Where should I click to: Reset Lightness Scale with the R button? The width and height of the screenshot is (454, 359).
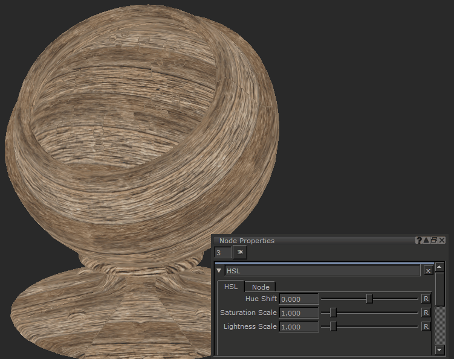[x=426, y=326]
